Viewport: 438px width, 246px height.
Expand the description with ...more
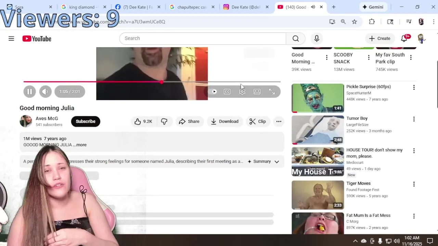click(x=79, y=145)
